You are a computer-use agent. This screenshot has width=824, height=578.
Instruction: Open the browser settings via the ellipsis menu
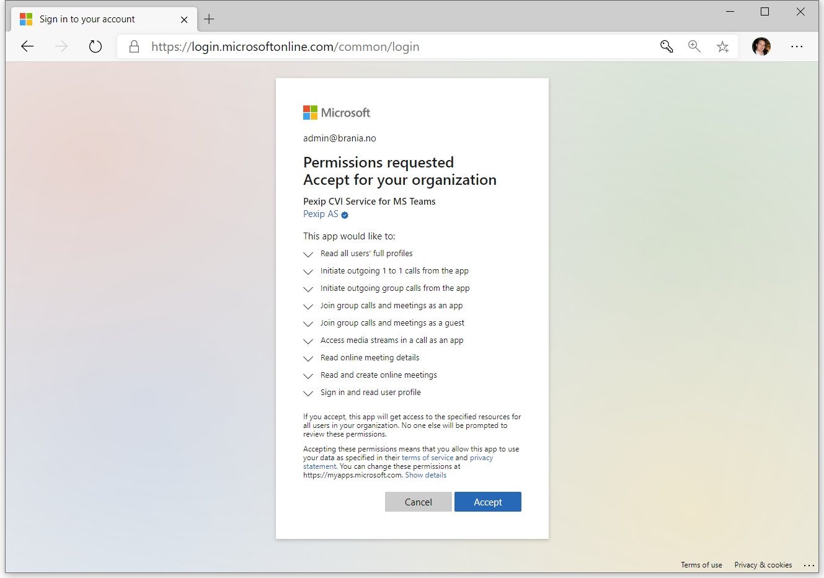797,46
